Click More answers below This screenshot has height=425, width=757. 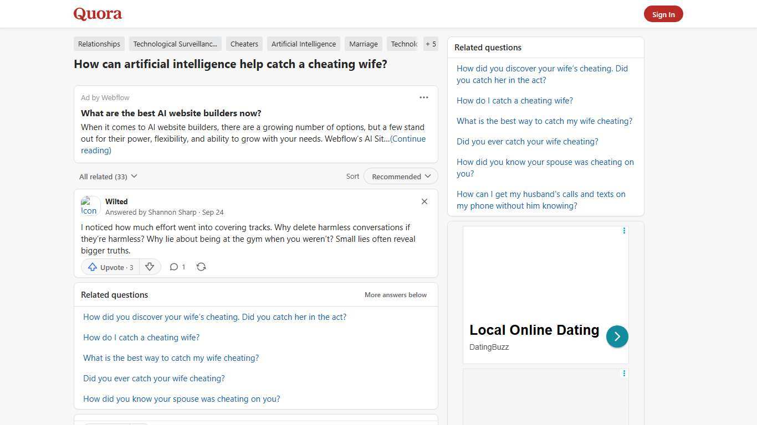(395, 294)
